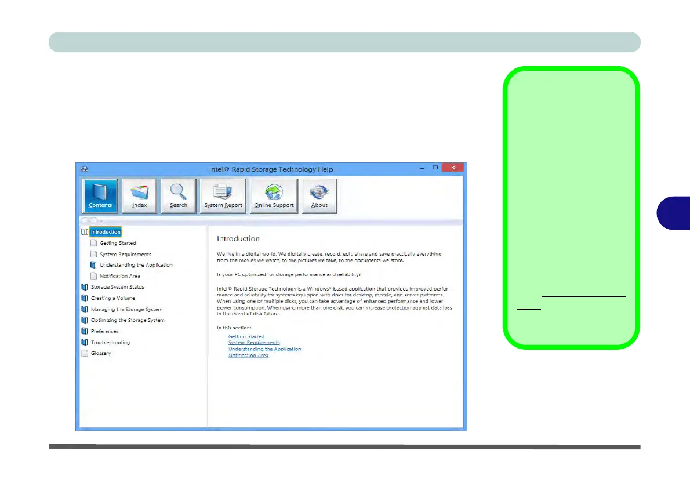Select the Search magnifier icon

178,192
